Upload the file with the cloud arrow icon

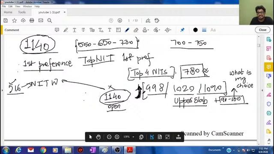click(x=23, y=21)
